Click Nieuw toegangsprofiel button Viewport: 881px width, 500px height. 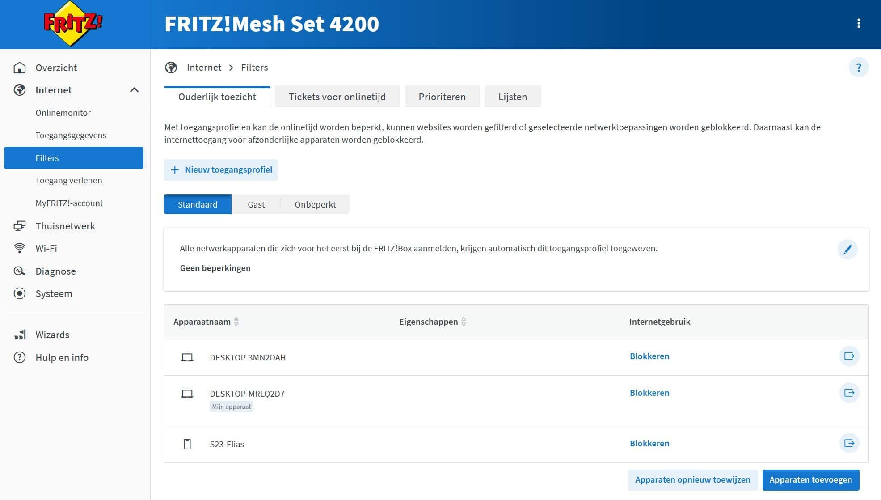coord(221,170)
